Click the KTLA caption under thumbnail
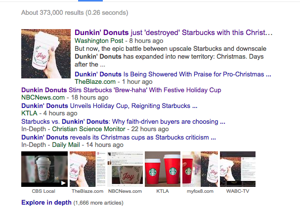 click(163, 191)
